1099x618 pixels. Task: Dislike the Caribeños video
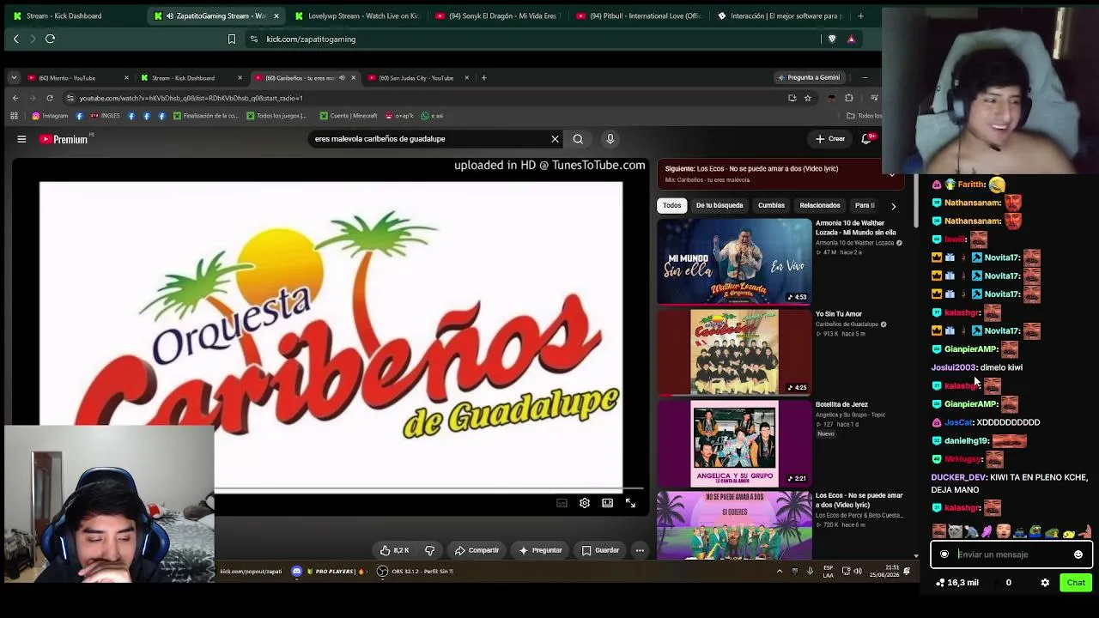[430, 550]
